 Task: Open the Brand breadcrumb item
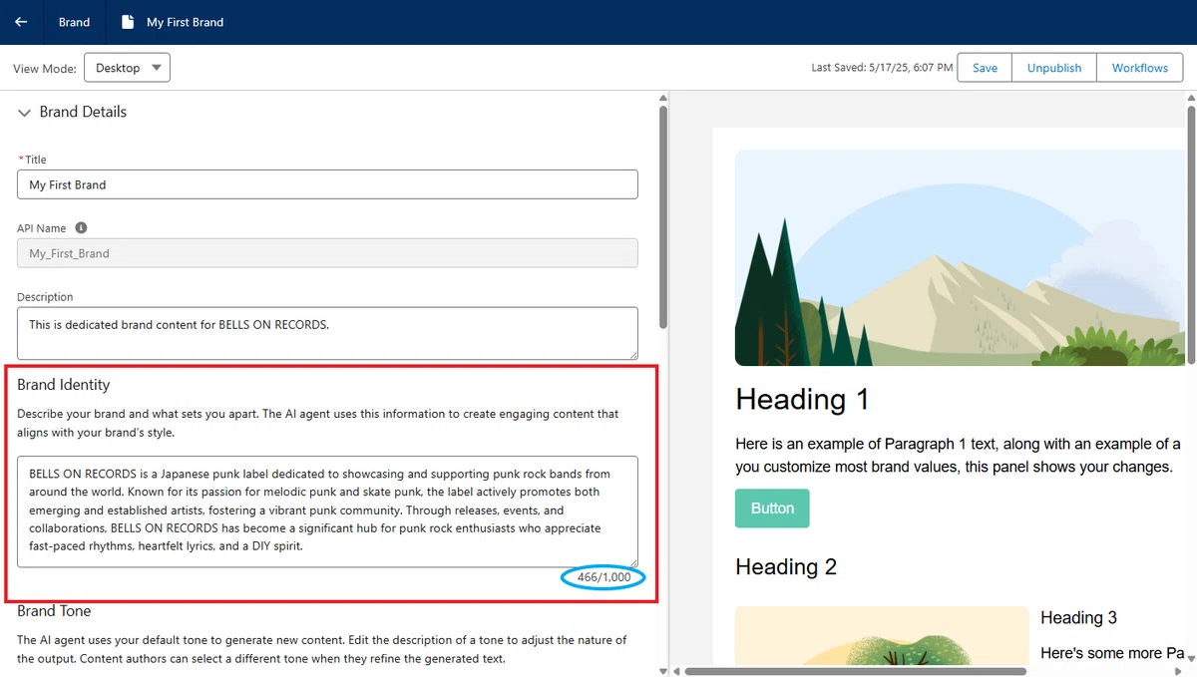point(74,22)
